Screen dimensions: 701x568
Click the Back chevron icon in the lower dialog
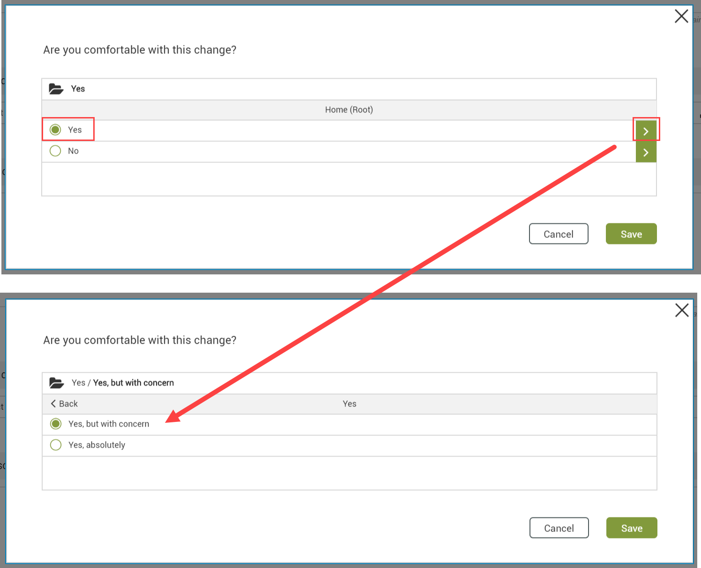click(53, 404)
